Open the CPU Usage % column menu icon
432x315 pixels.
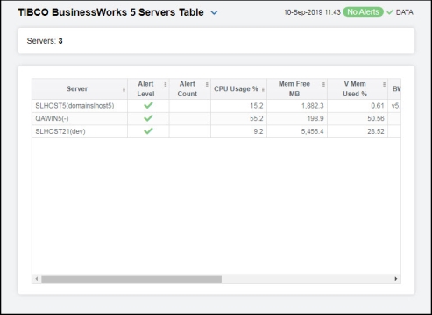pyautogui.click(x=263, y=89)
